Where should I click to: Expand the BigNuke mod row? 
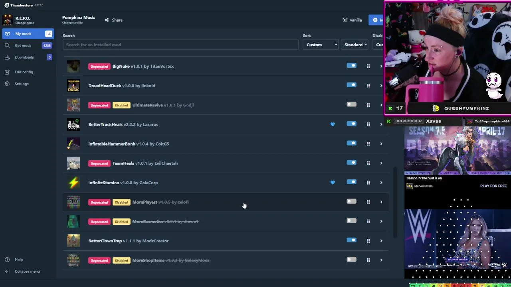[x=381, y=66]
